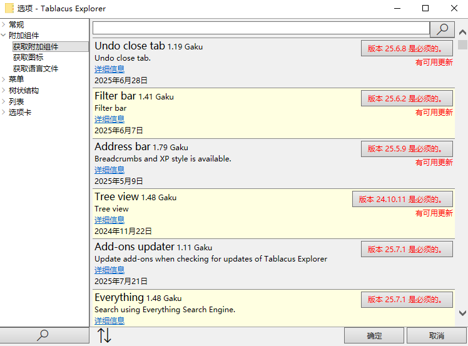Click 有可用更新 label for Tree view
This screenshot has height=346, width=468.
pyautogui.click(x=434, y=213)
